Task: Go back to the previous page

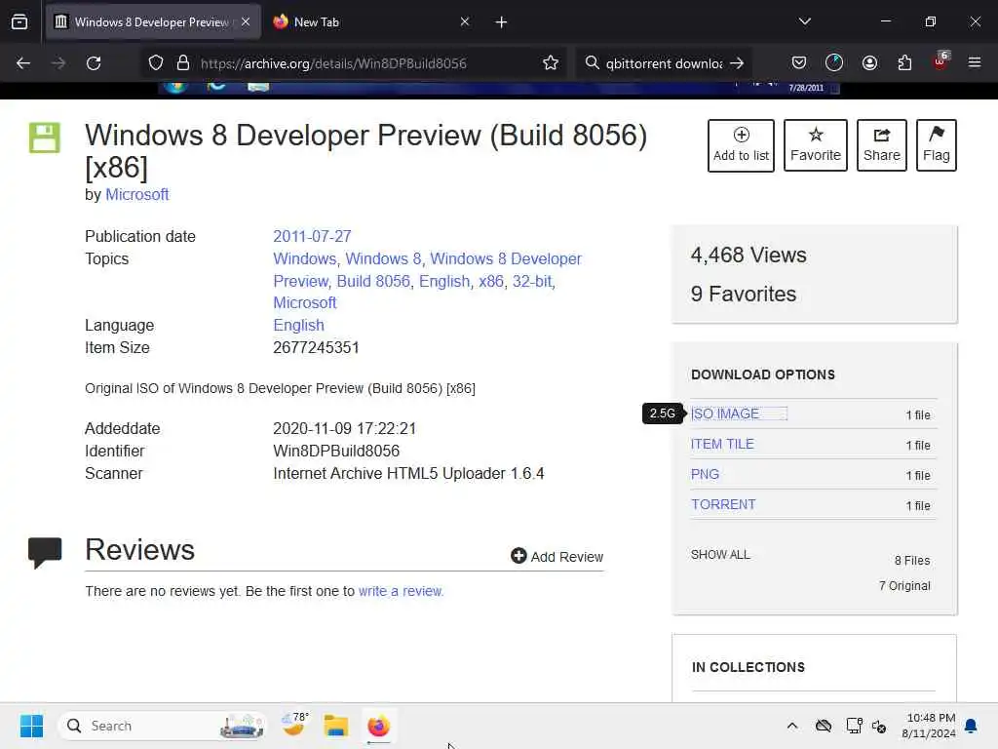Action: point(23,63)
